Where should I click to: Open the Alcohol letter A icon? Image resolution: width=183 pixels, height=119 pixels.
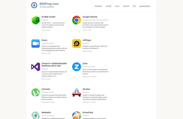(77, 92)
